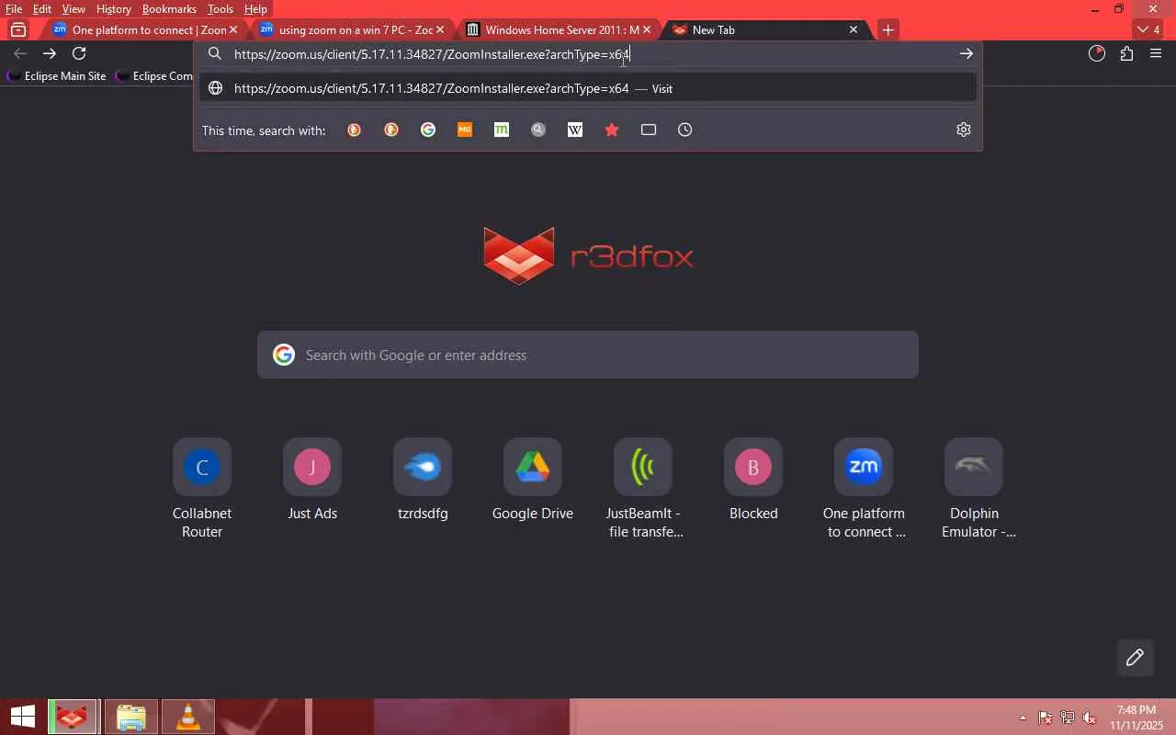Expand the list-all-tabs dropdown showing 4
Image resolution: width=1176 pixels, height=735 pixels.
(1148, 29)
